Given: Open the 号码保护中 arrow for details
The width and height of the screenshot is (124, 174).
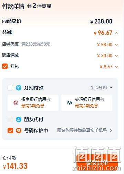Looking at the screenshot, I should [111, 130].
